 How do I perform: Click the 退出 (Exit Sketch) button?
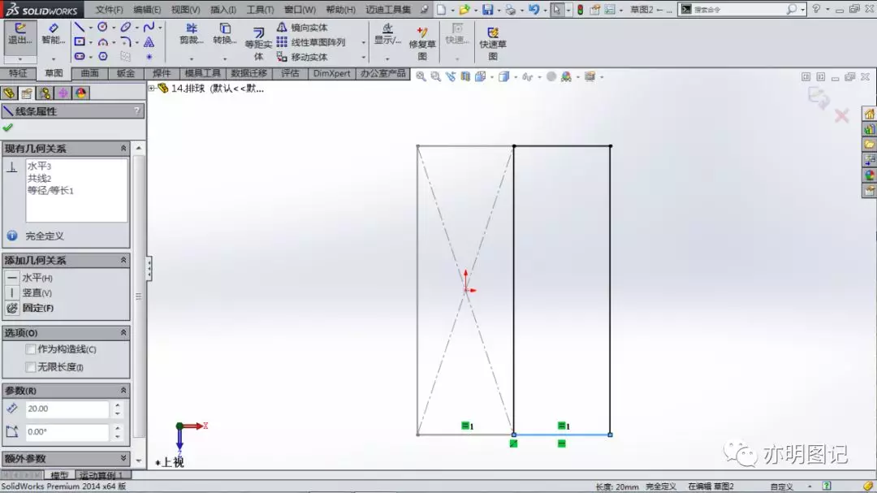point(20,33)
